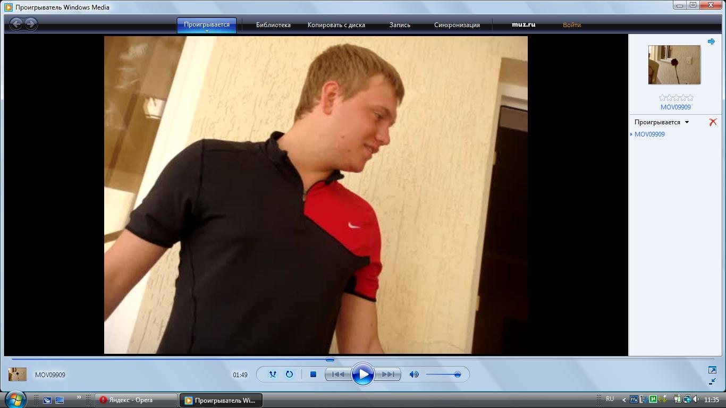Screen dimensions: 726x408
Task: Mute the sound with the speaker icon
Action: coord(414,375)
